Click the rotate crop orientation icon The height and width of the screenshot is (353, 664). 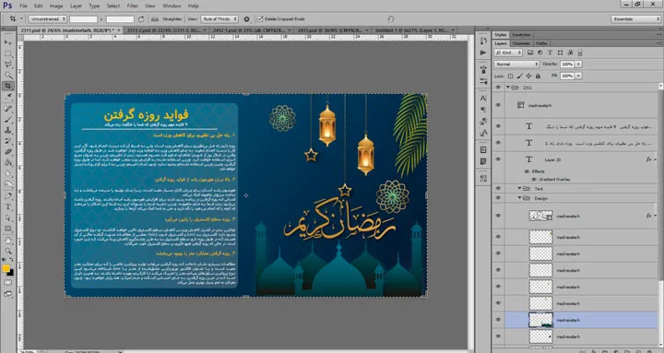141,19
